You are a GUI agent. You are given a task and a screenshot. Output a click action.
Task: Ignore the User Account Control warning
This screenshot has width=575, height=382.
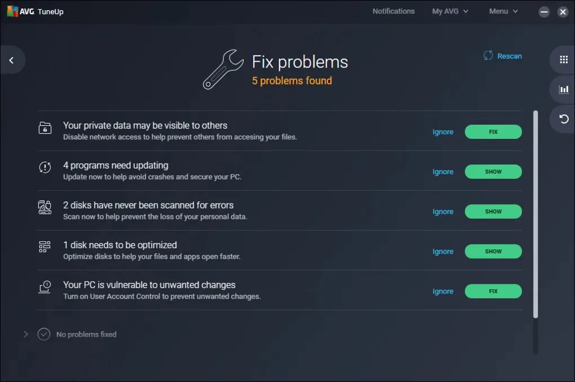tap(443, 291)
